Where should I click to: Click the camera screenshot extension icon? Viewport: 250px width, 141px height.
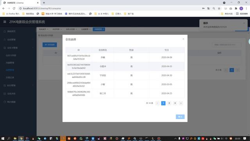tap(231, 9)
